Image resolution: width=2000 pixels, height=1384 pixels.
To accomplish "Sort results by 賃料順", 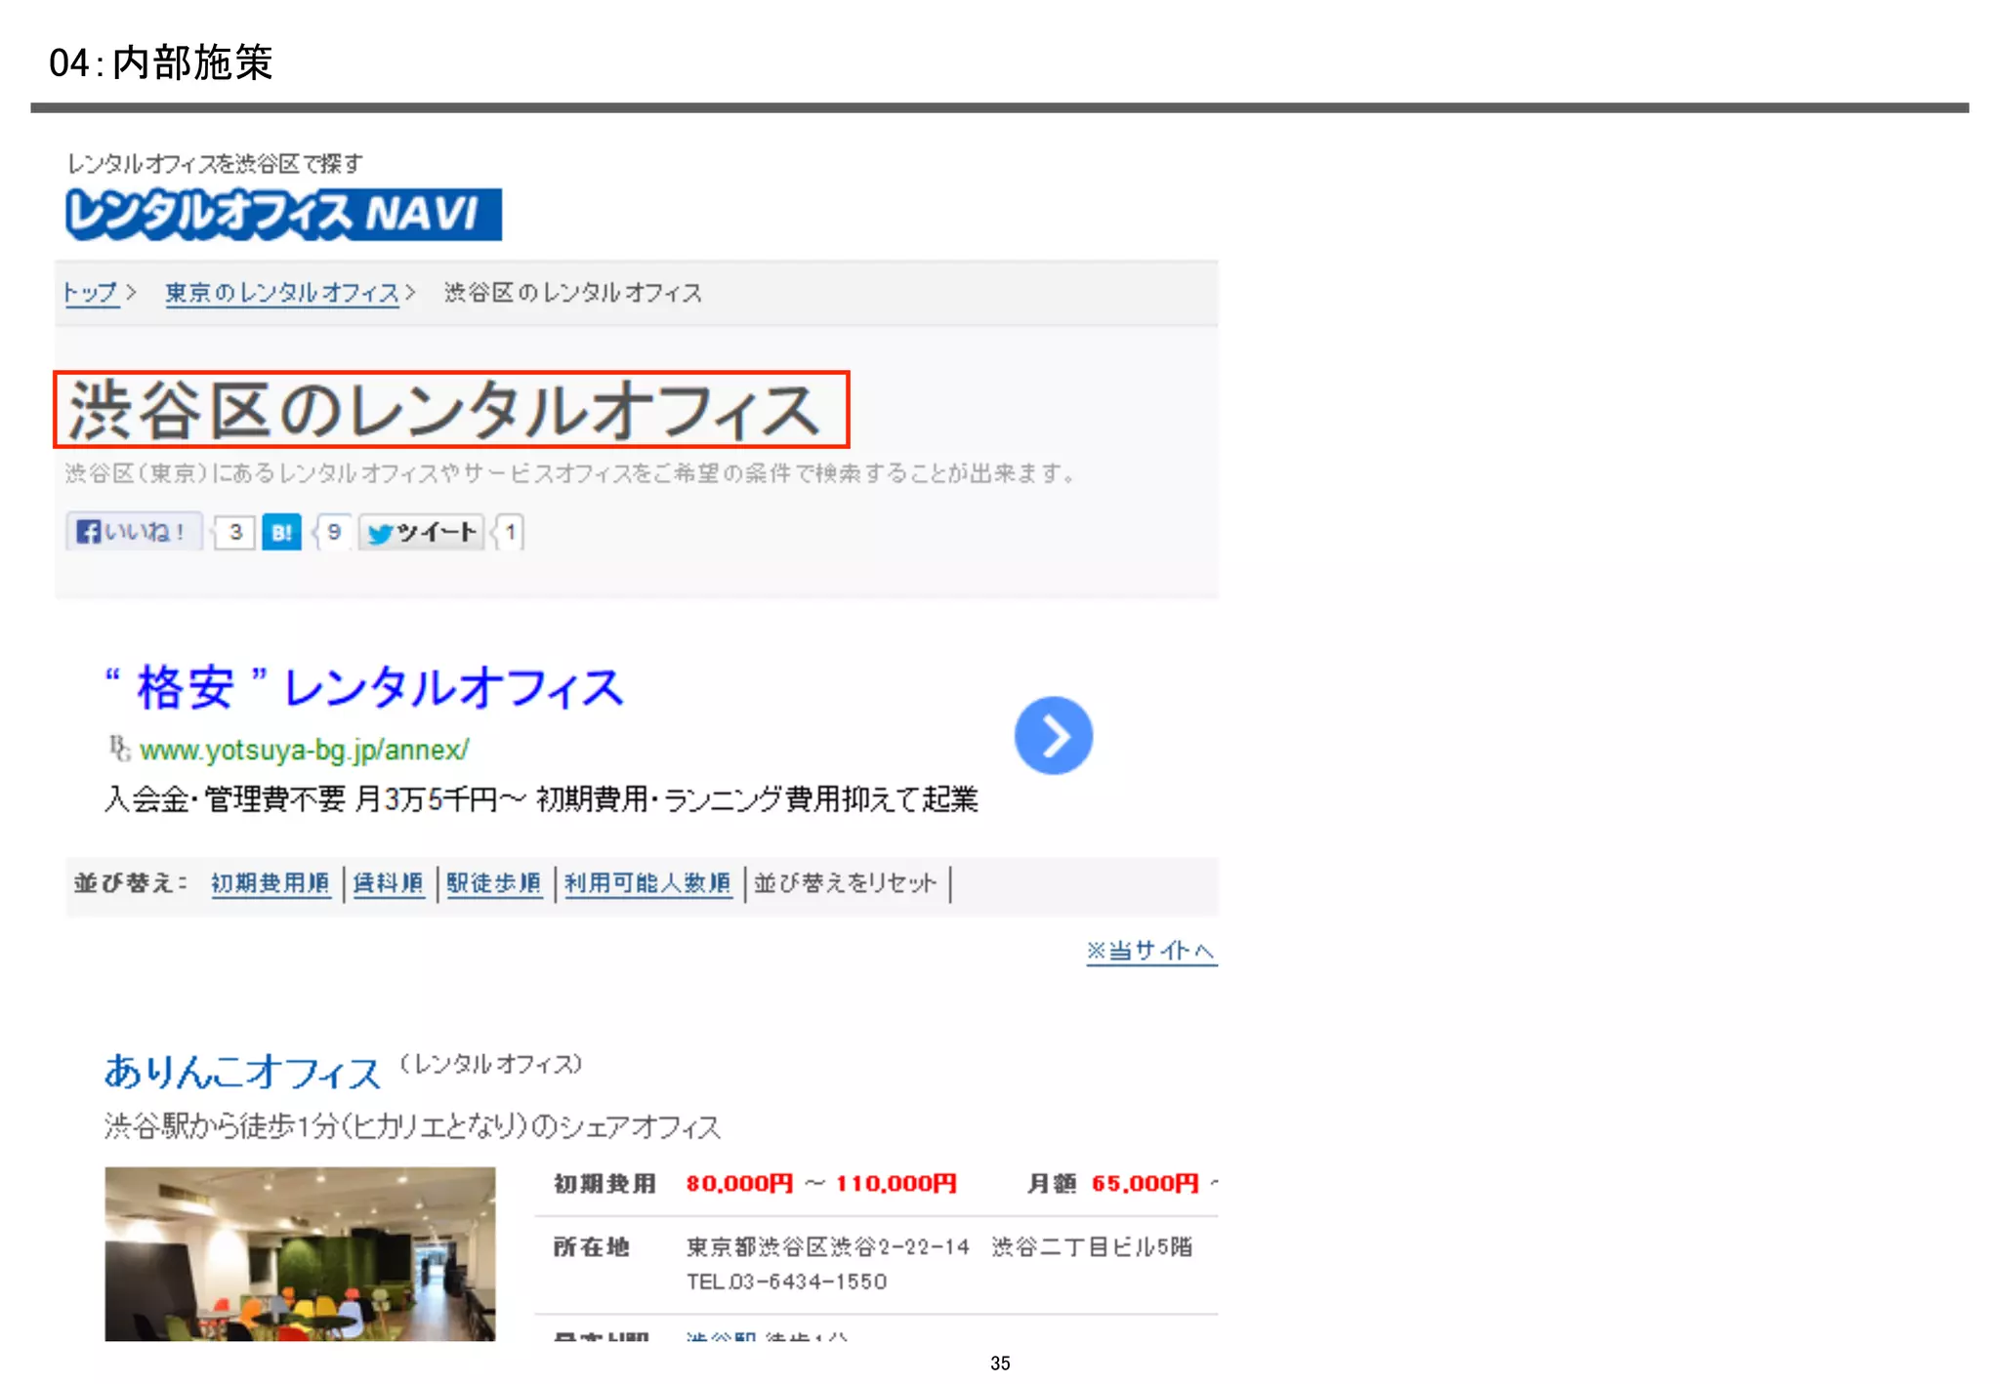I will pos(388,883).
